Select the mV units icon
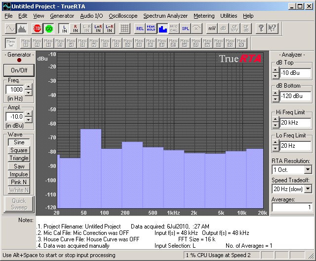 pos(211,28)
